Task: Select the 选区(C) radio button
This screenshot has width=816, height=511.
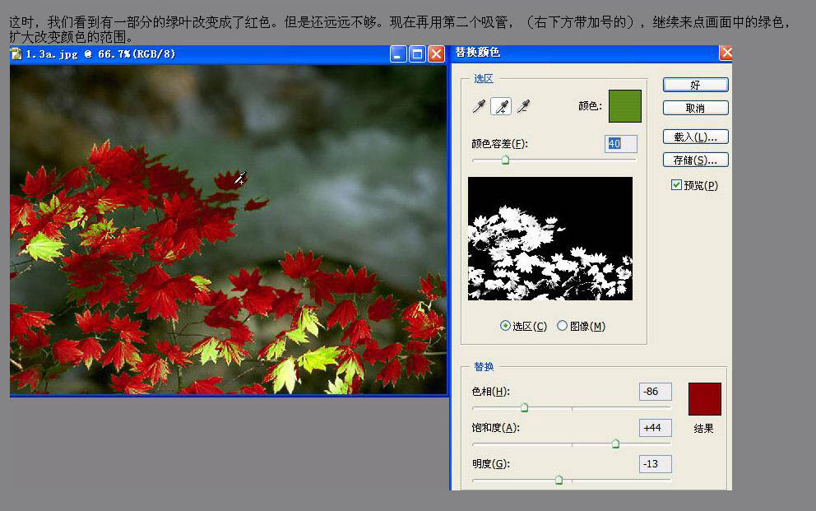Action: pos(505,326)
